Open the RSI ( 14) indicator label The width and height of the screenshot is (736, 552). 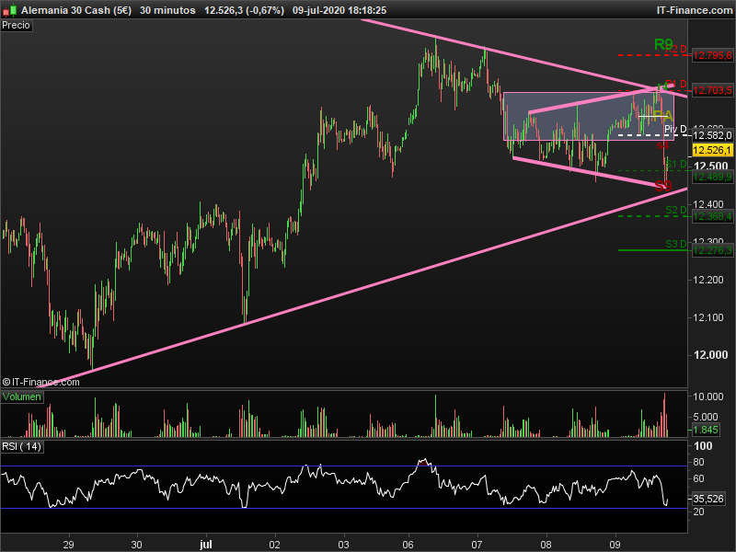click(21, 446)
